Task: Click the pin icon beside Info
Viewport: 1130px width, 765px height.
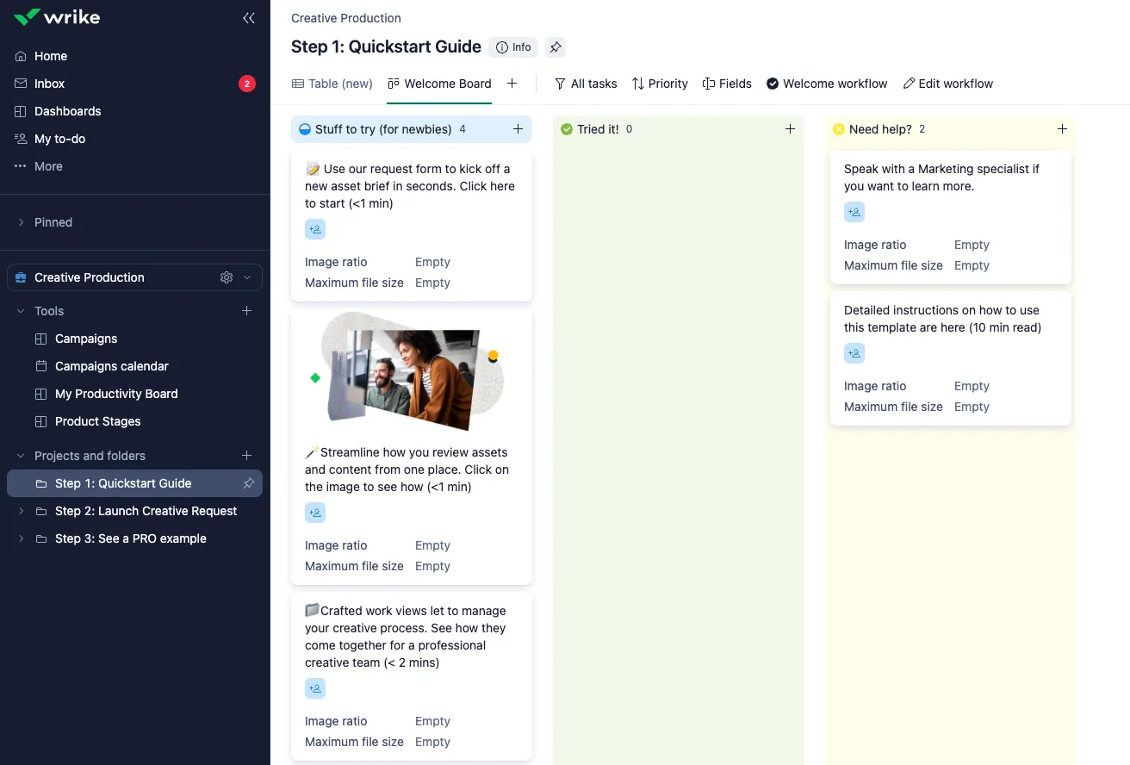Action: (556, 47)
